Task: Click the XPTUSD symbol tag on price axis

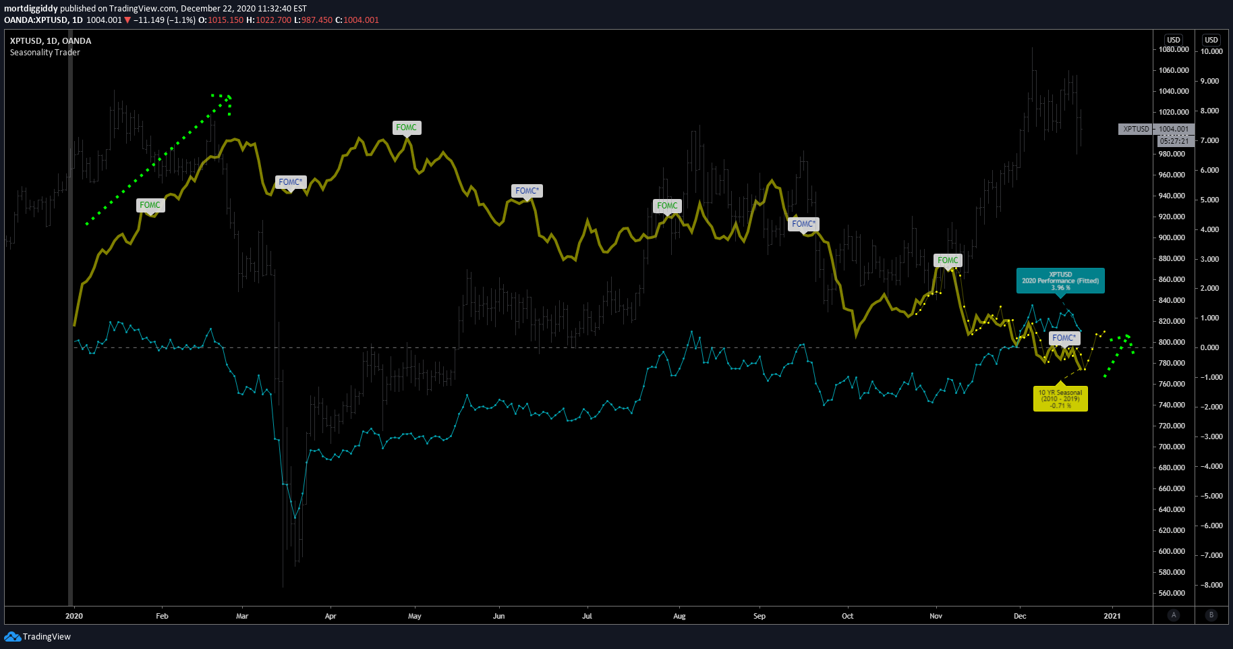Action: (x=1136, y=129)
